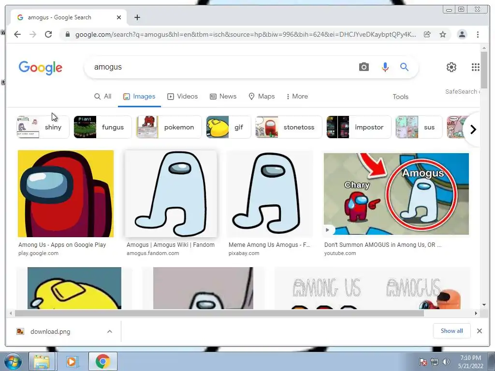Launch Windows Media Player from taskbar
This screenshot has height=371, width=495.
[x=72, y=361]
